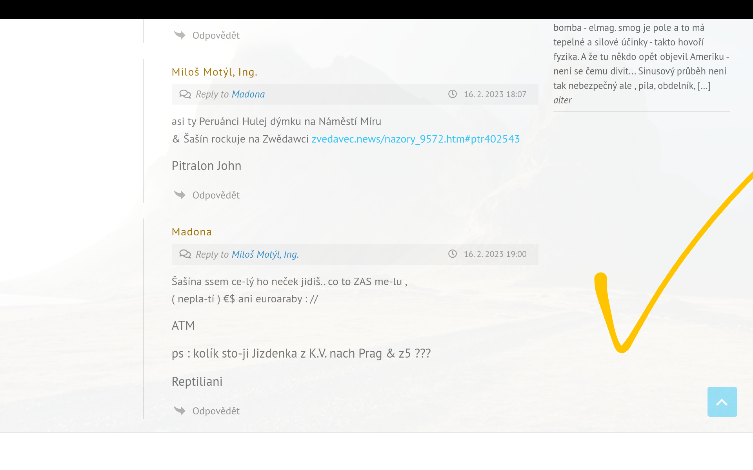Click the sidebar line starting bomba - elmag. smog
Screen dimensions: 753x470
coord(629,28)
